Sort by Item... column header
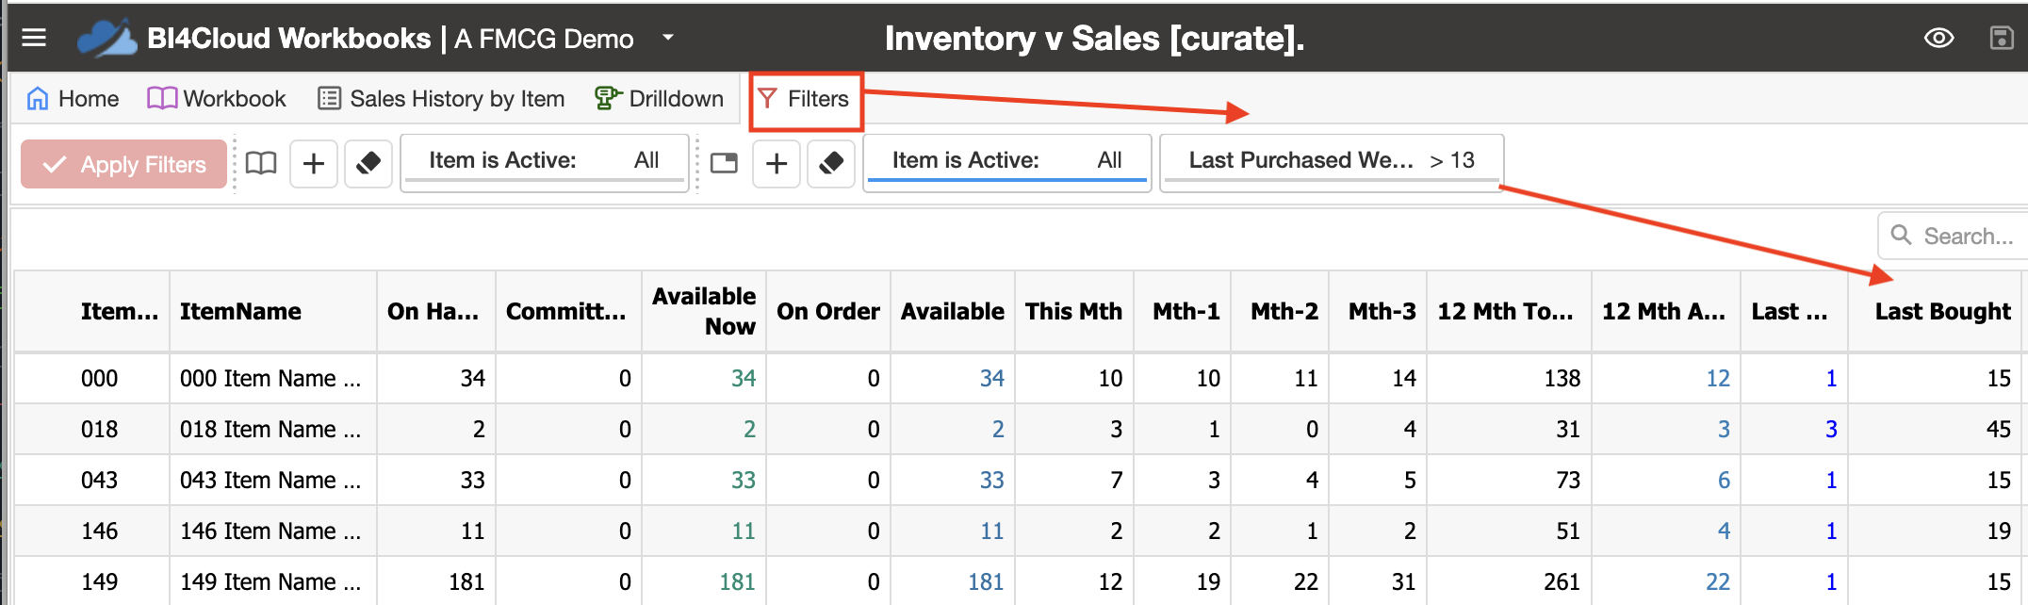Screen dimensions: 2028x605 click(92, 312)
